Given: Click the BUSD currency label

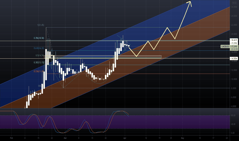Looking at the screenshot, I should point(234,3).
